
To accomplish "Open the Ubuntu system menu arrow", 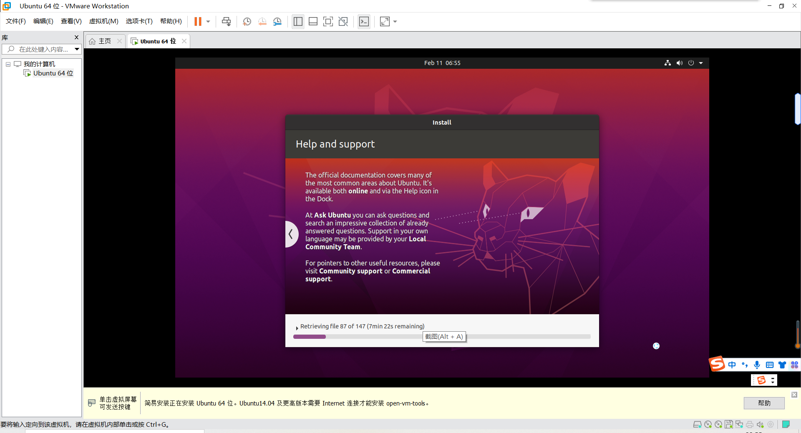I will 701,63.
